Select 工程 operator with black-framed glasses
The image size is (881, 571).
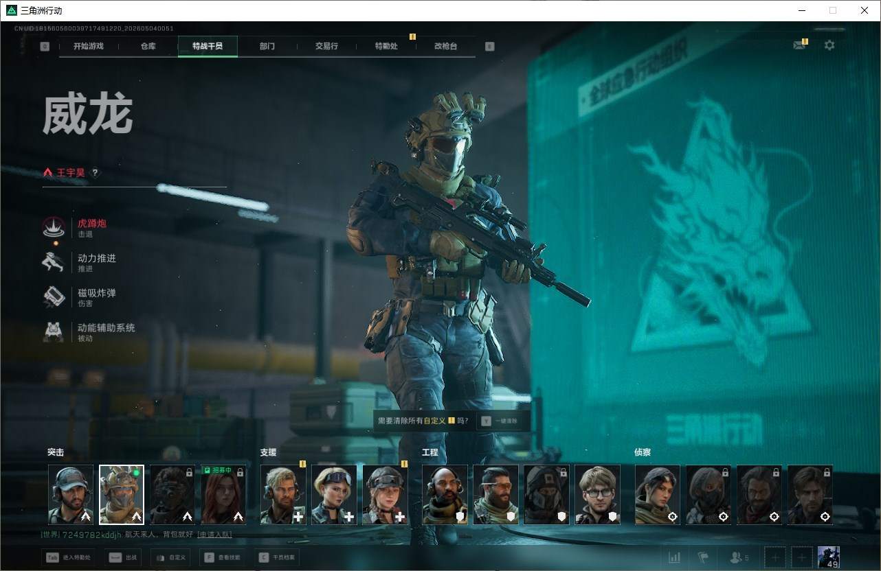598,495
